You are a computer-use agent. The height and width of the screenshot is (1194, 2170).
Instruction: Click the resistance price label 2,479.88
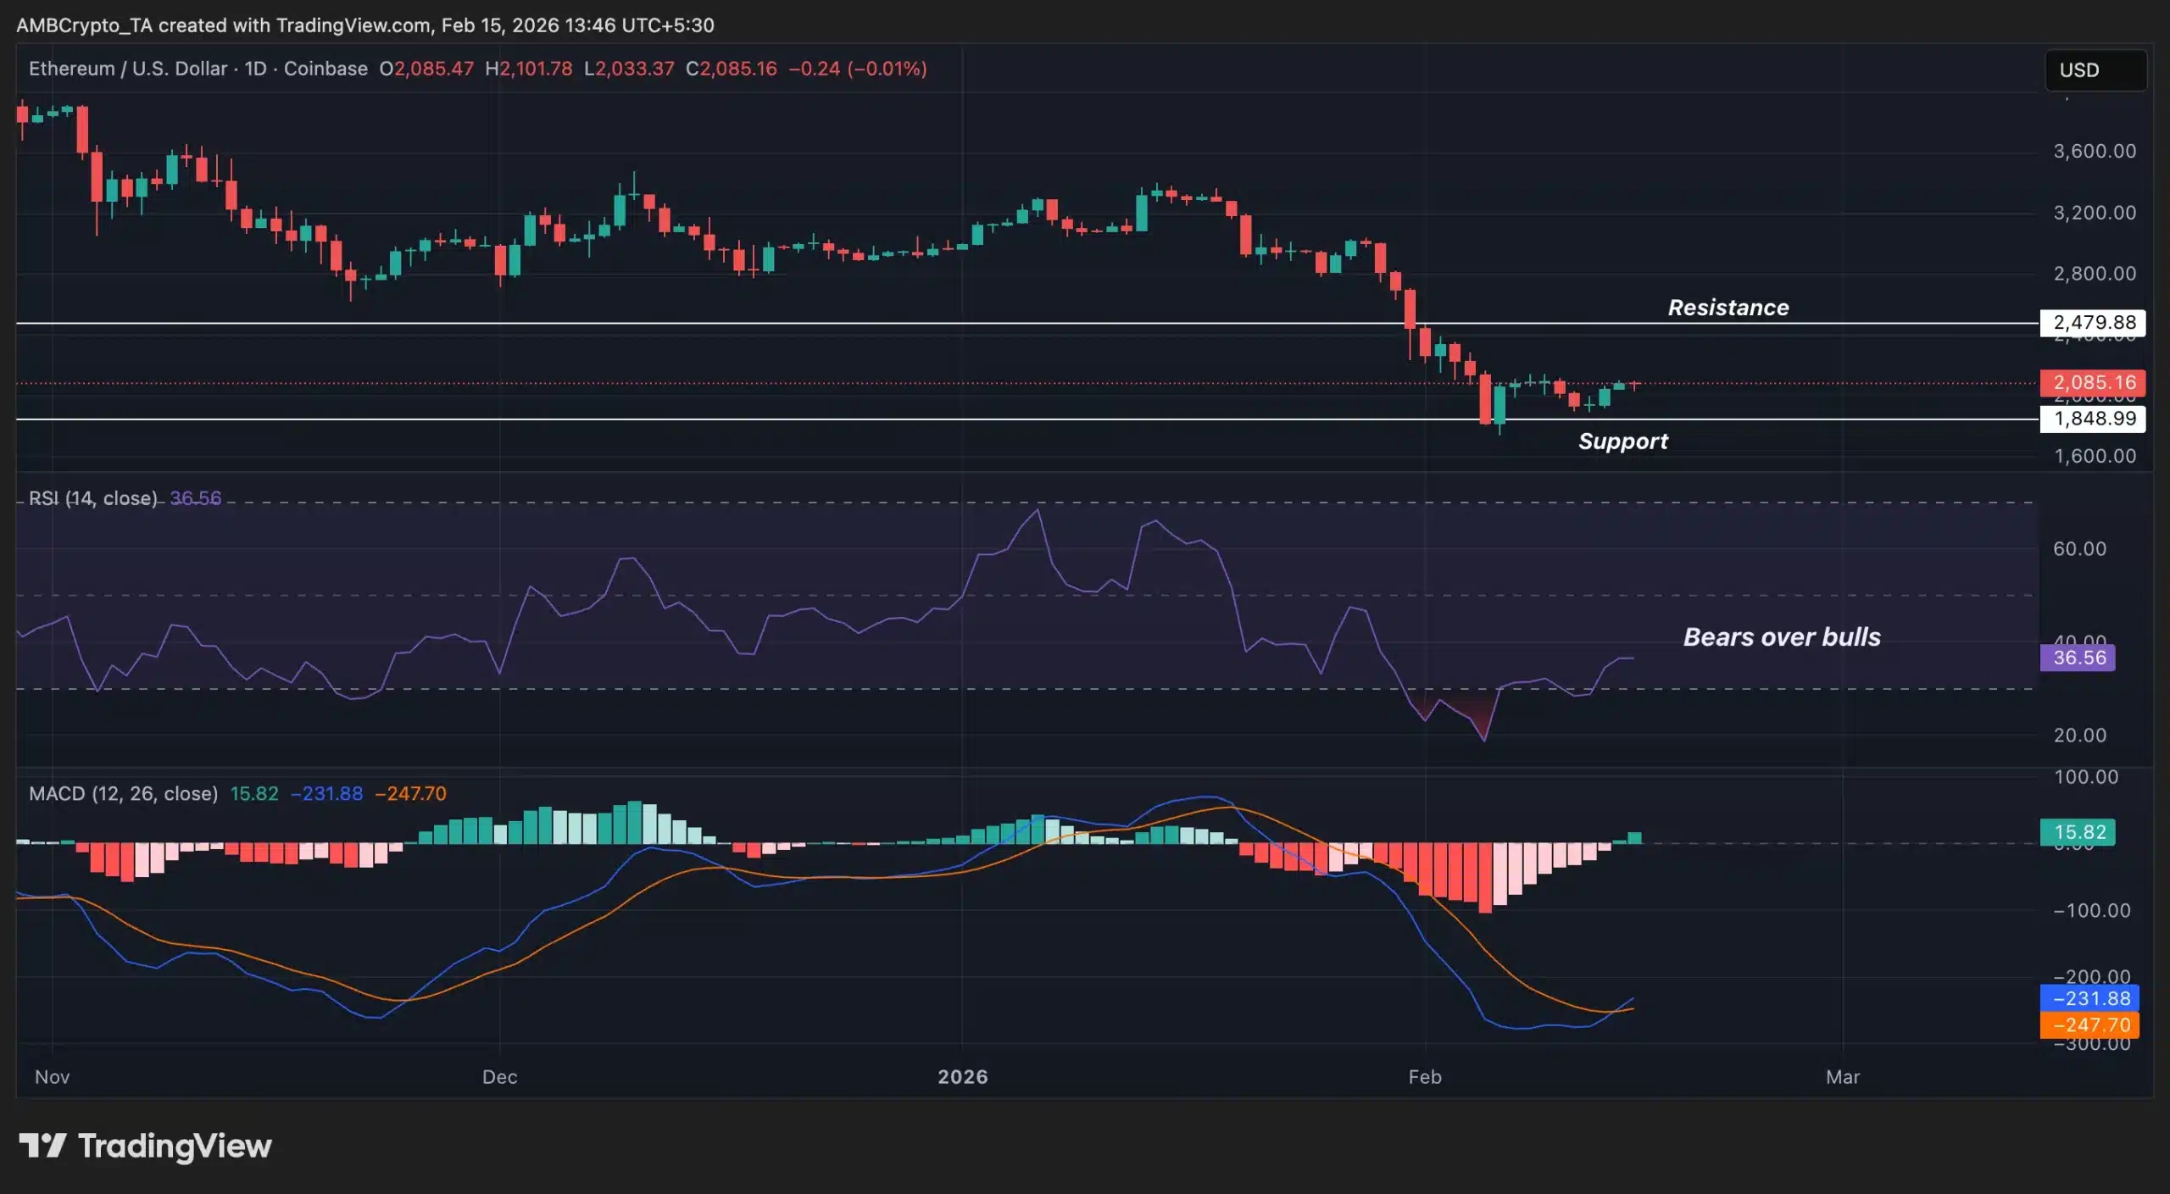pos(2093,323)
